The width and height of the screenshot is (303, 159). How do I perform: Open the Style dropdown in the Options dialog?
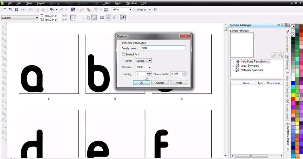click(149, 61)
